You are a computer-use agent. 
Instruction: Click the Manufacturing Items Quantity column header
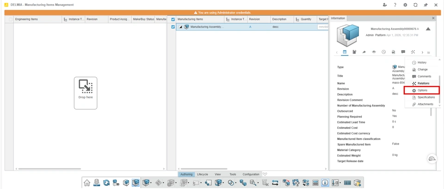click(x=305, y=19)
